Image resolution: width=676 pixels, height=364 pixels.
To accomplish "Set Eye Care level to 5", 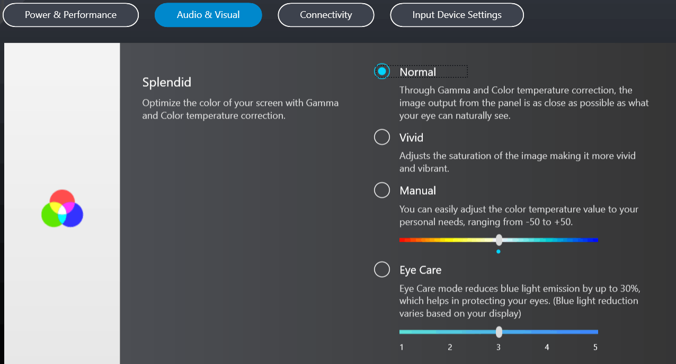I will 595,332.
